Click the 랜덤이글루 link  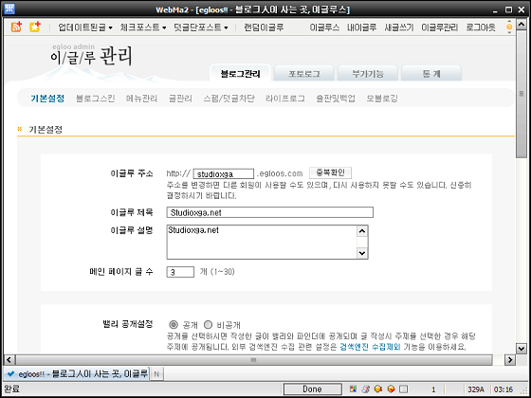click(265, 27)
